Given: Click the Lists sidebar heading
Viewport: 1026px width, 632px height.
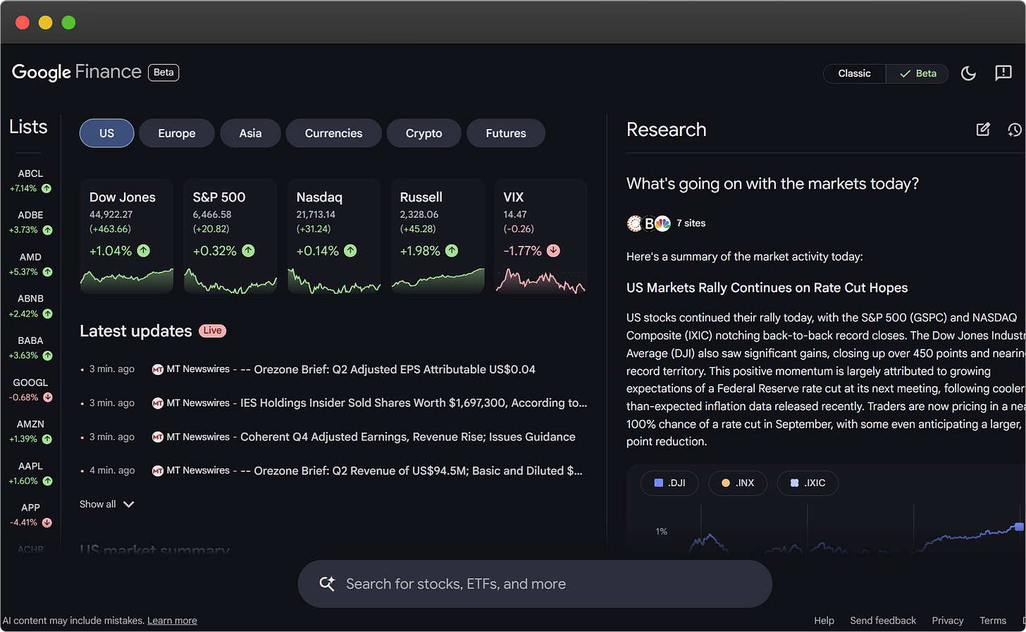Looking at the screenshot, I should [28, 127].
